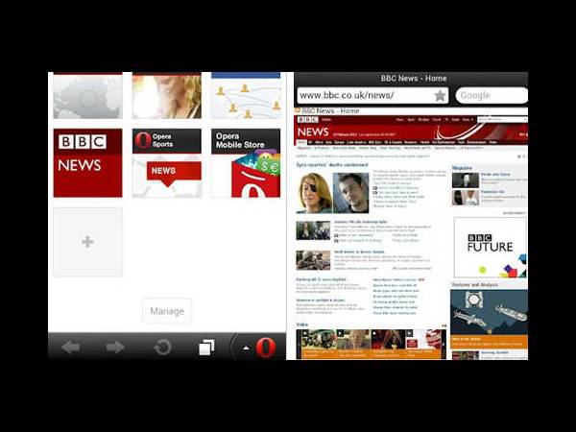Open the Video section heading
The width and height of the screenshot is (576, 432).
pos(302,324)
